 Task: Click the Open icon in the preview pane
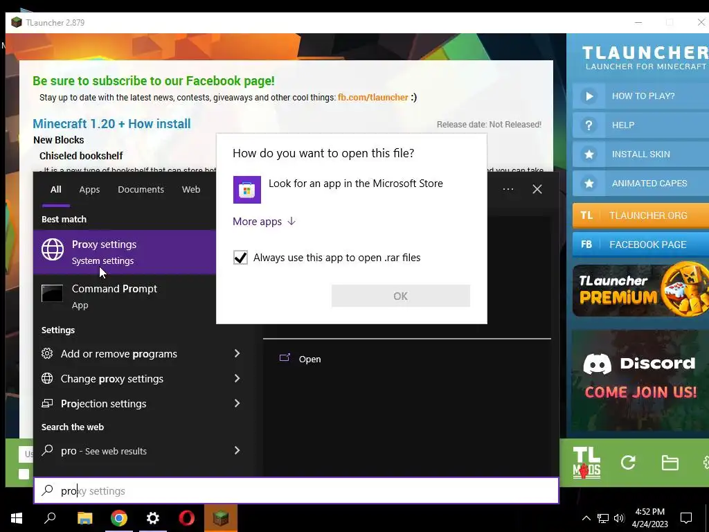click(285, 358)
